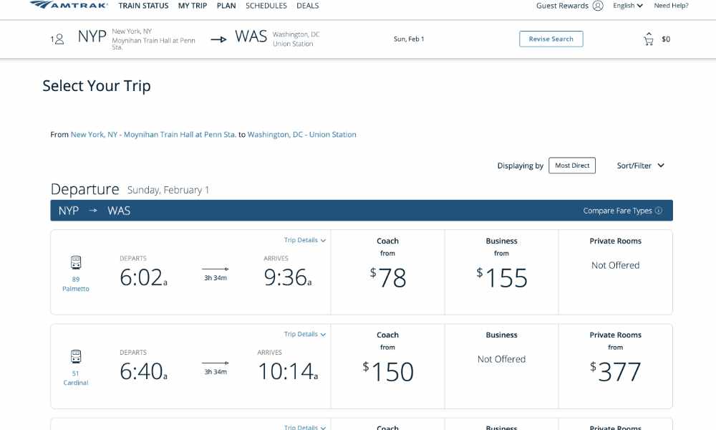
Task: Open the Train Status menu
Action: click(x=143, y=6)
